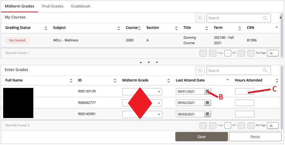Click search magnifier in Enter Grades
The image size is (285, 145).
coord(265,70)
